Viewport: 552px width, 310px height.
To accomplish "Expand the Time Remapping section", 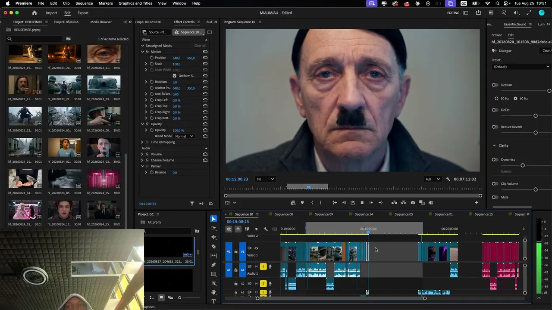I will tap(142, 142).
